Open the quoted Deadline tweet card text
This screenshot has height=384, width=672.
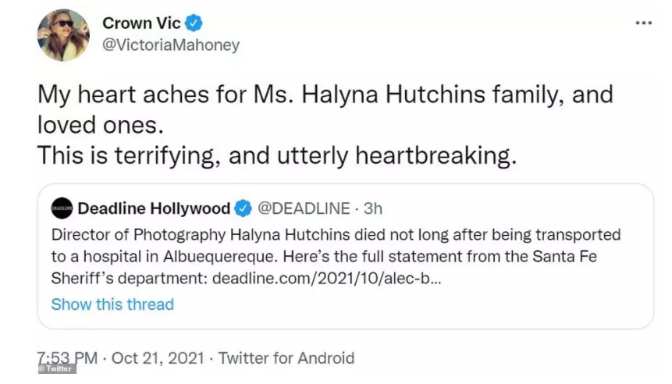[336, 256]
